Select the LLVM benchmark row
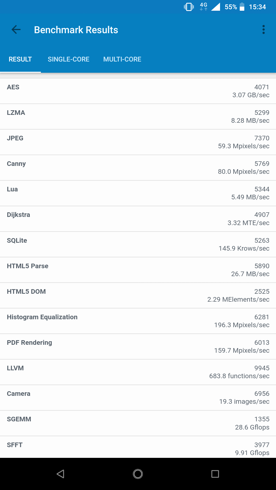This screenshot has height=490, width=276. click(x=138, y=372)
